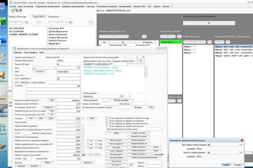Check 'Ne pas imprimer la signature du maître d'oeuvre'

[x=107, y=123]
